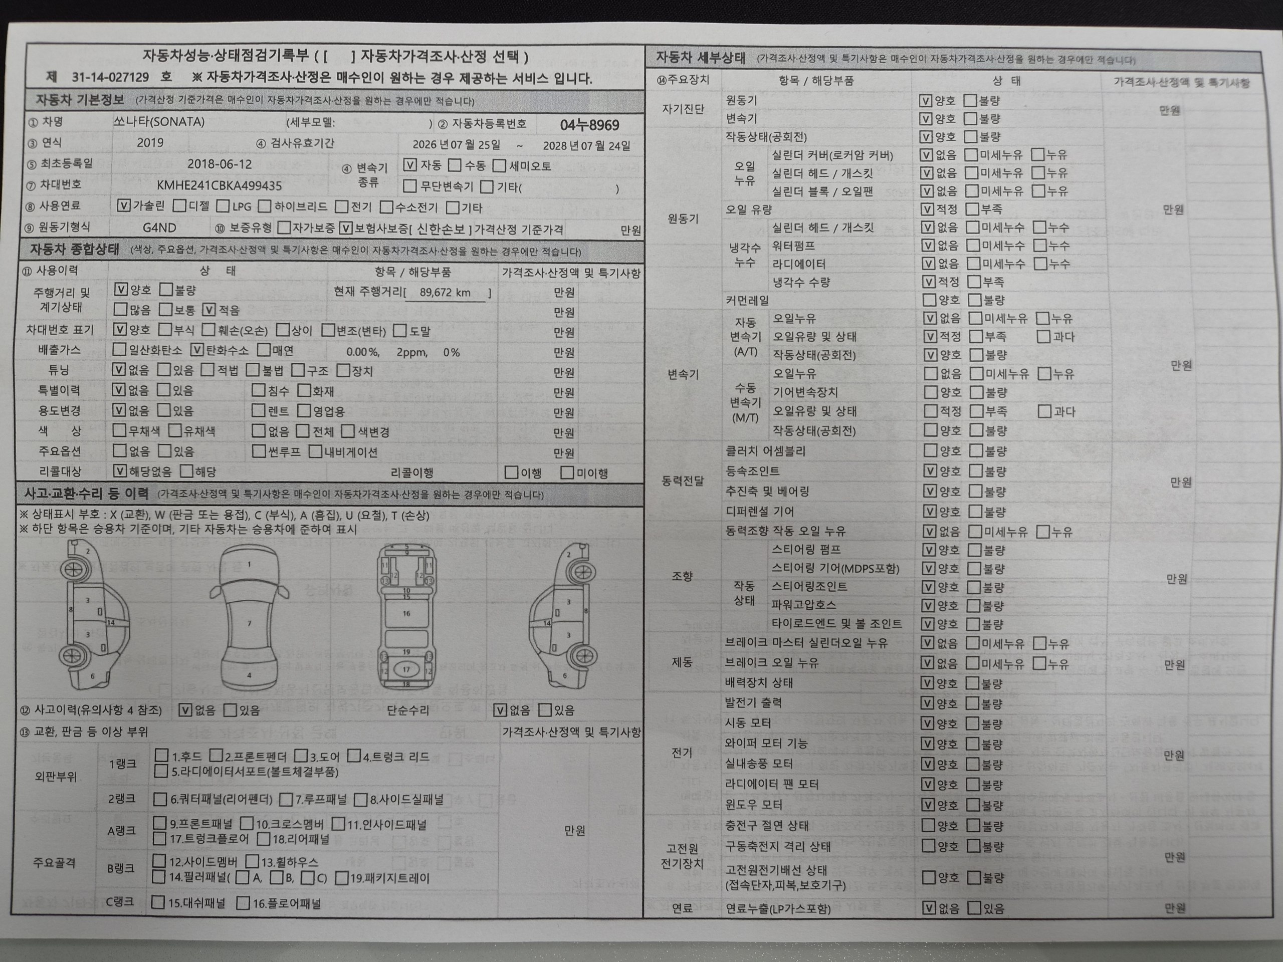Screen dimensions: 1283x962
Task: Check the 미이행 recall checkbox
Action: click(x=567, y=472)
